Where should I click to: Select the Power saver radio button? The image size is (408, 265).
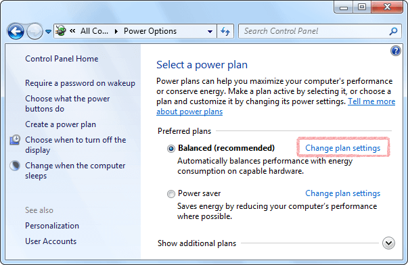tap(171, 194)
